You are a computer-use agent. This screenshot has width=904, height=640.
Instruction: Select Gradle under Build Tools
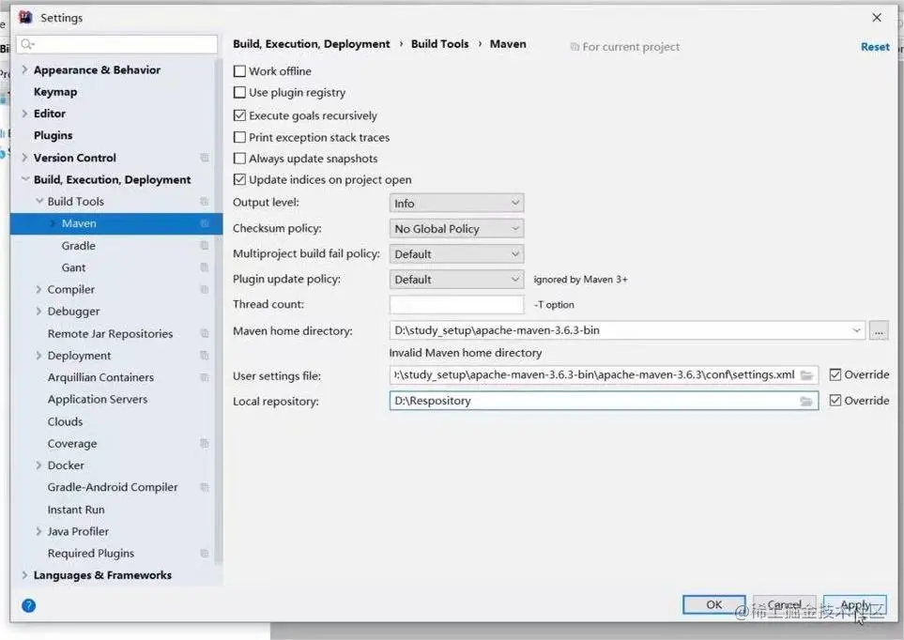(x=79, y=246)
